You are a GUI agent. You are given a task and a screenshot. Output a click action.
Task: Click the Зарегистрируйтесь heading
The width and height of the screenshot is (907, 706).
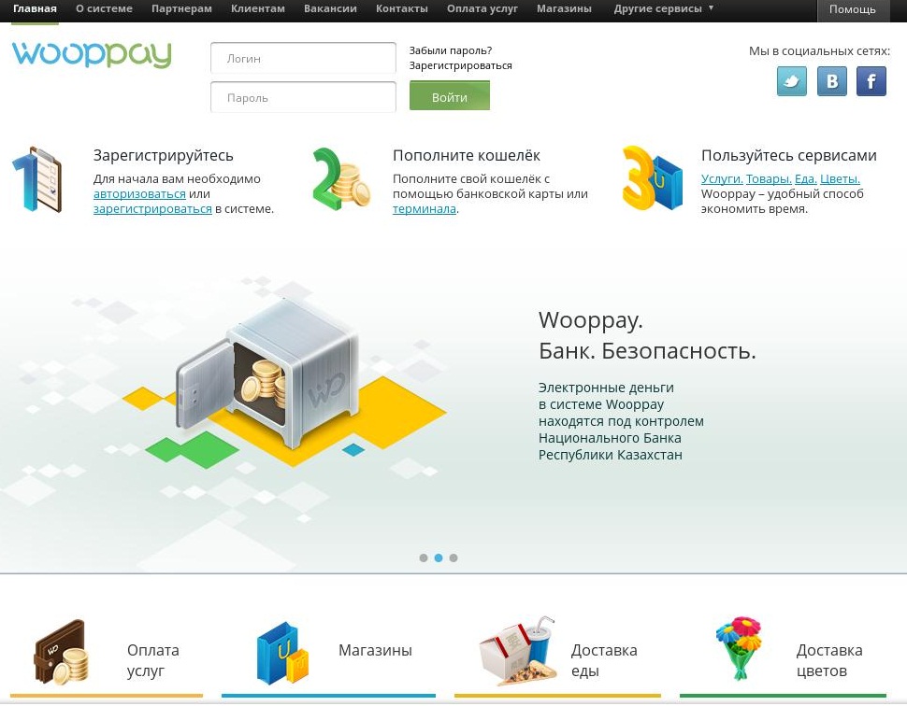tap(163, 155)
